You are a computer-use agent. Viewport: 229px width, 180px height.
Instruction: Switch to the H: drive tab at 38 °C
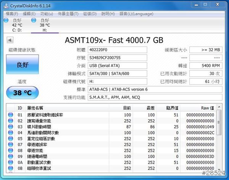[x=45, y=25]
